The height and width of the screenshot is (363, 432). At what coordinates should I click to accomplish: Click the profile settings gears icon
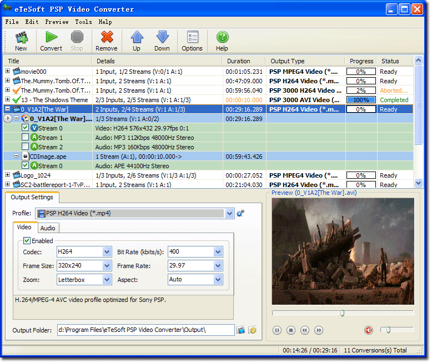pyautogui.click(x=240, y=214)
